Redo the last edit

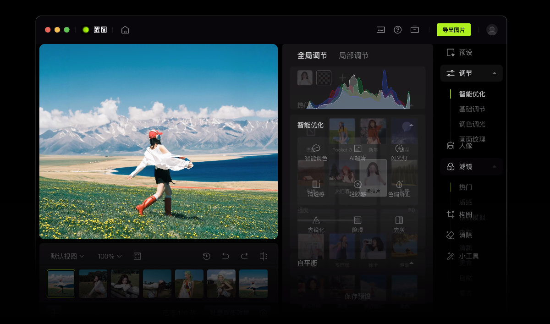pos(244,256)
